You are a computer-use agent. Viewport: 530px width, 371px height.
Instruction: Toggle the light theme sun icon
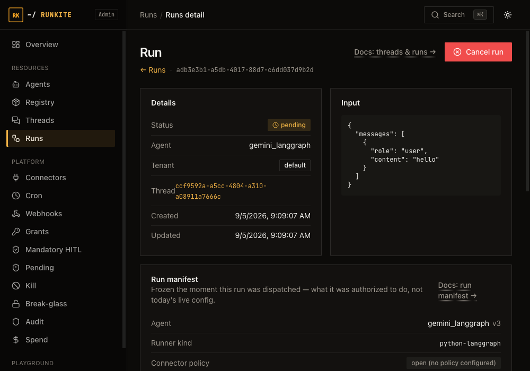(x=508, y=15)
